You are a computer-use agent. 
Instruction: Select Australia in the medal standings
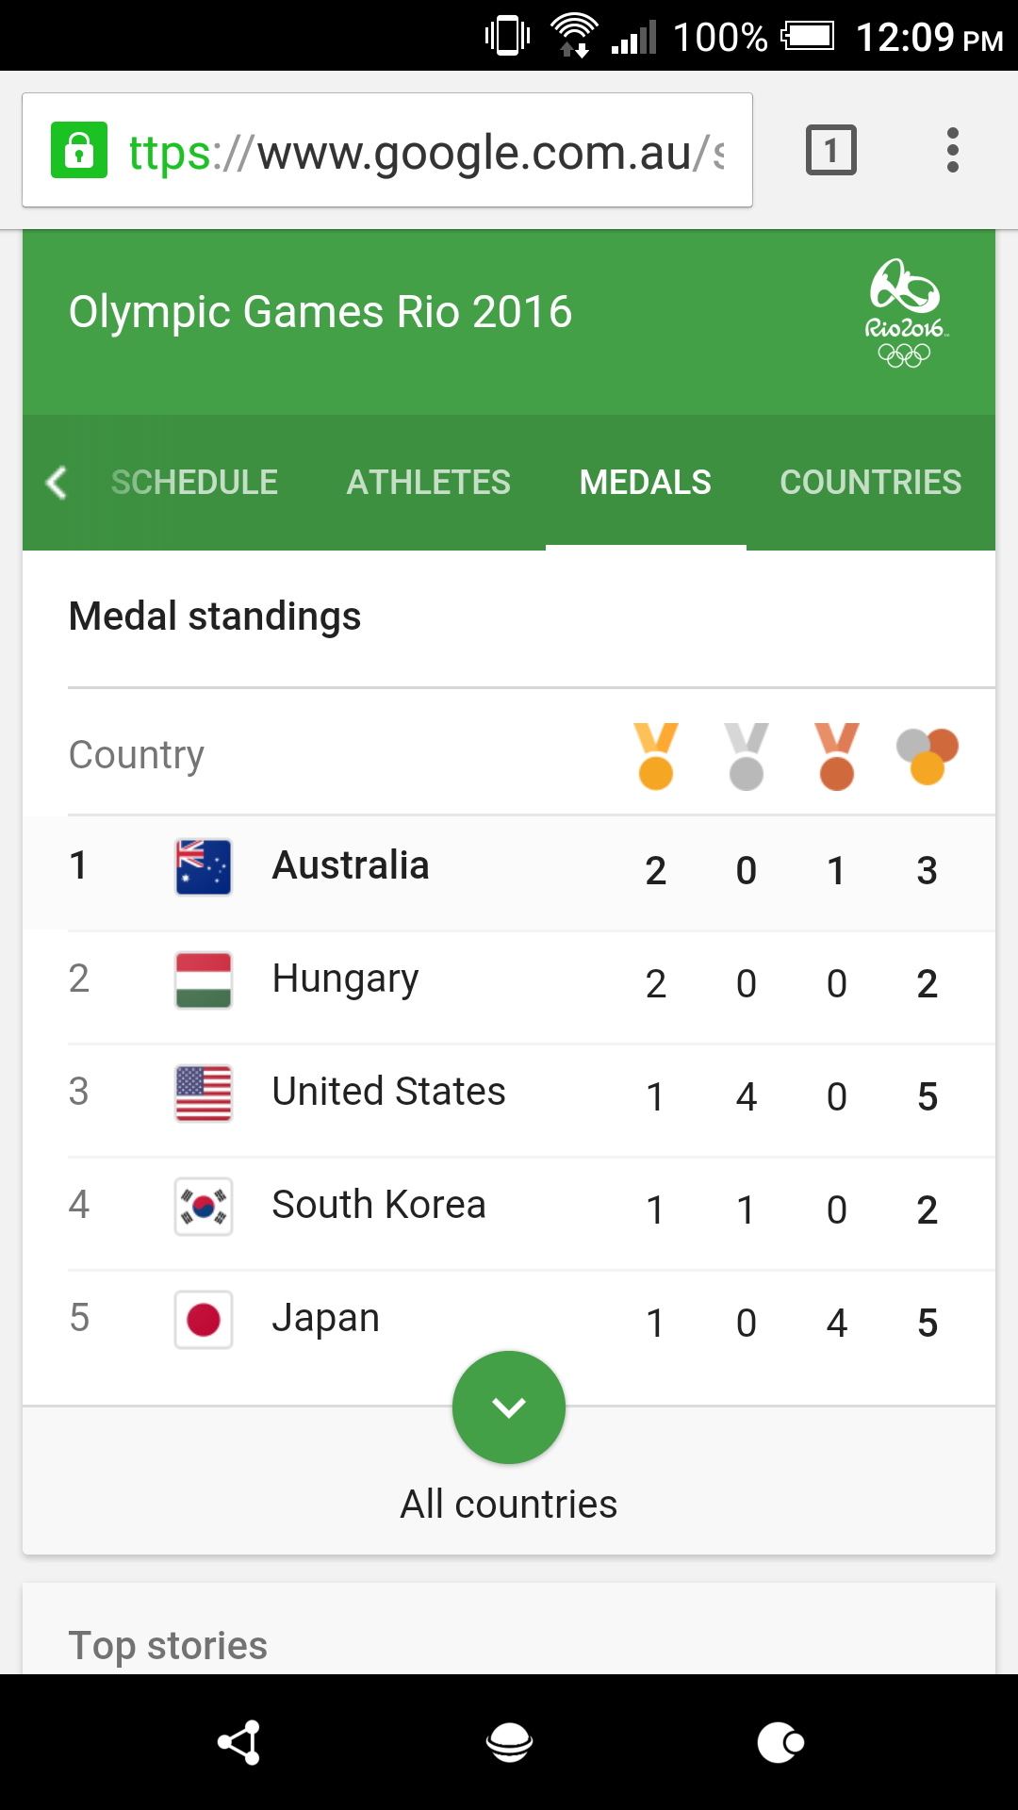(351, 866)
